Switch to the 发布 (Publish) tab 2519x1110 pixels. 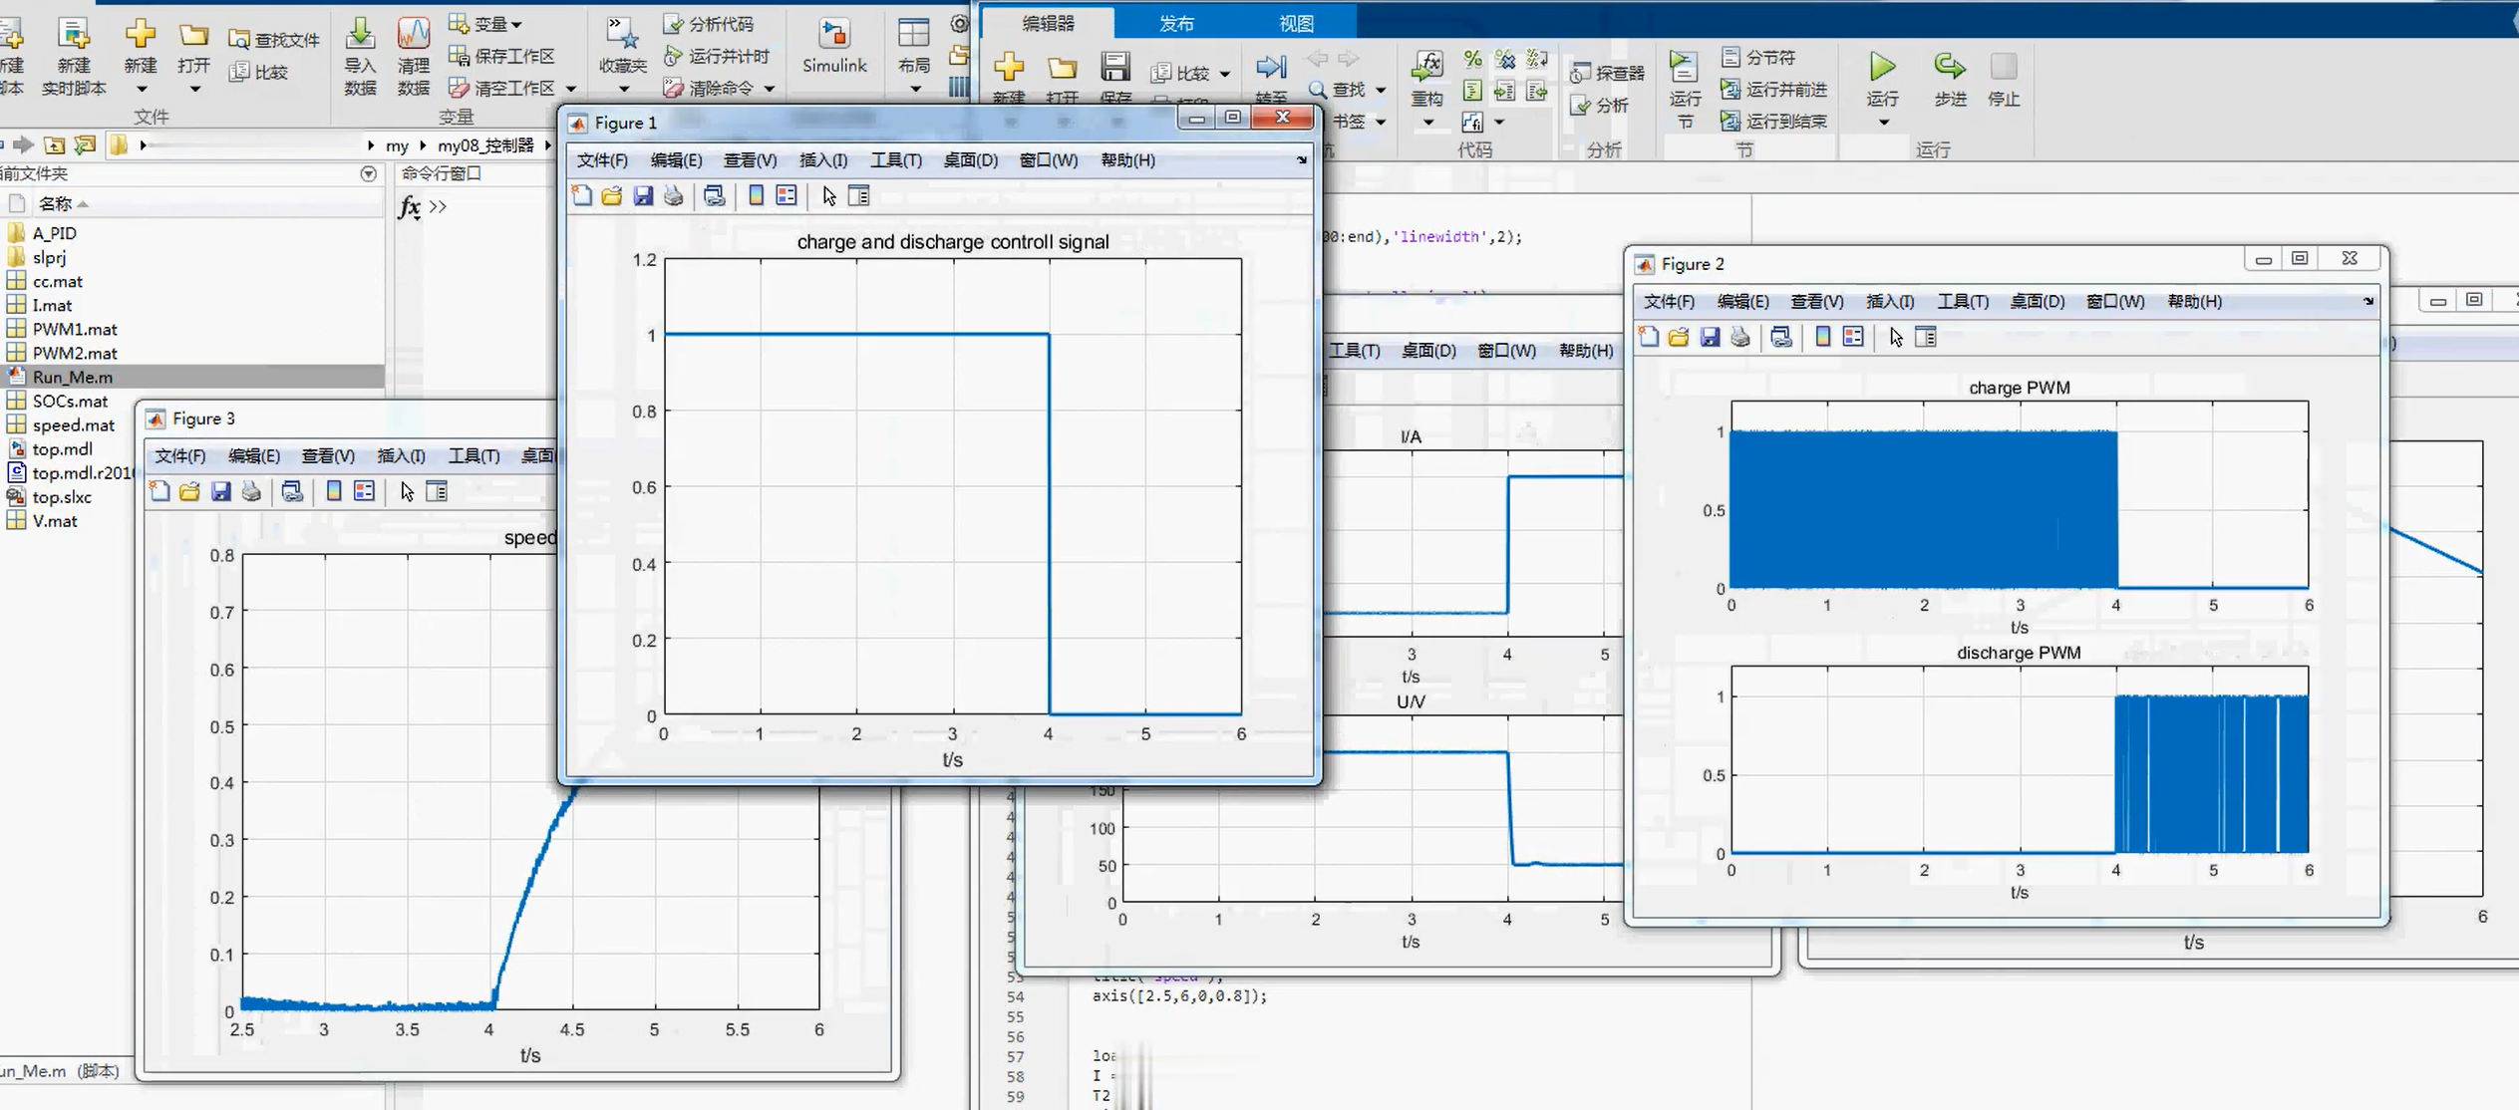(1176, 23)
